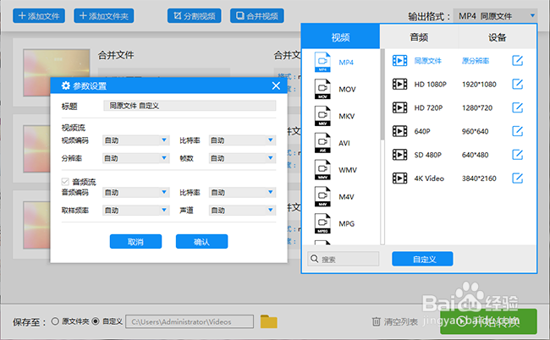Screen dimensions: 550x340
Task: Click the film icon for 4K Video
Action: click(399, 178)
